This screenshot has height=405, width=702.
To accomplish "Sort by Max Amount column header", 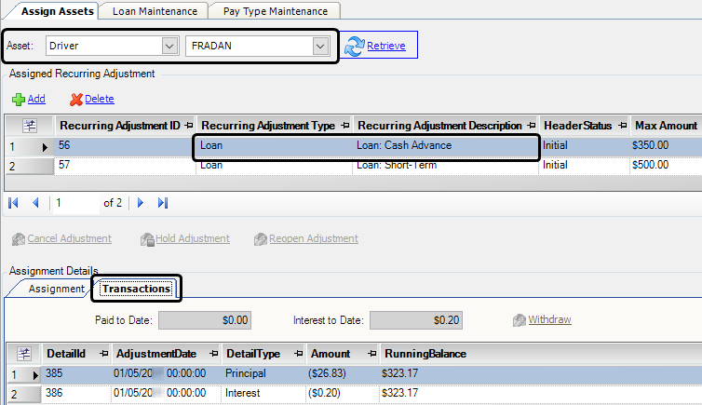I will (667, 126).
